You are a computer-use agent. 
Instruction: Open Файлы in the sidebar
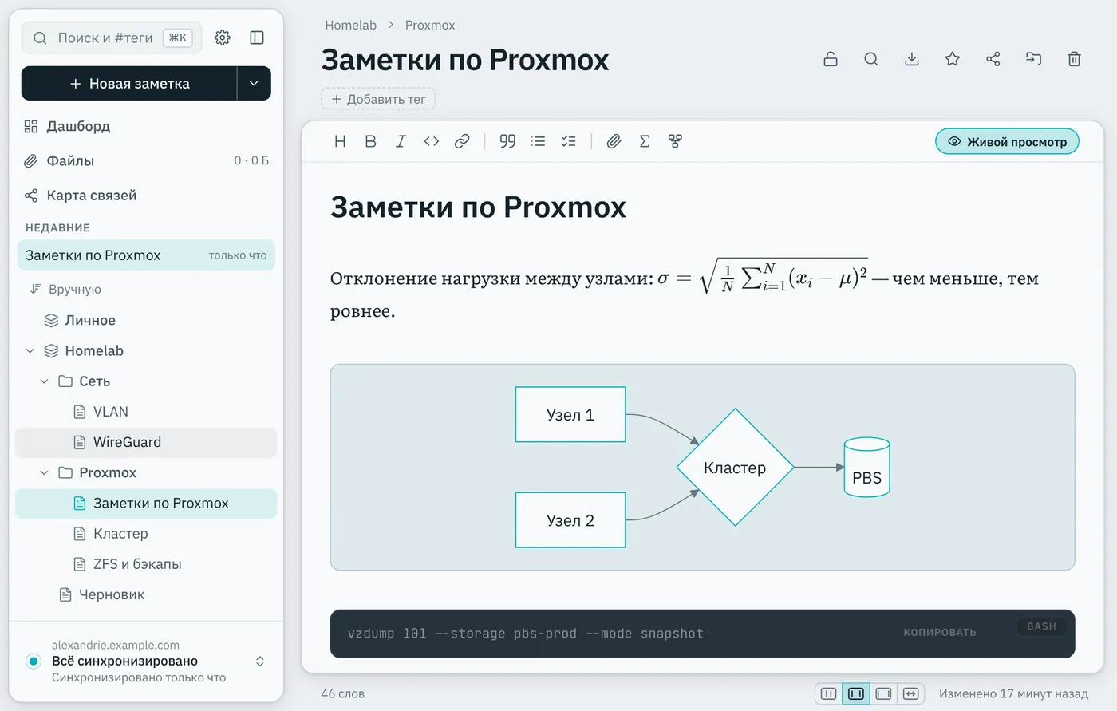(146, 160)
